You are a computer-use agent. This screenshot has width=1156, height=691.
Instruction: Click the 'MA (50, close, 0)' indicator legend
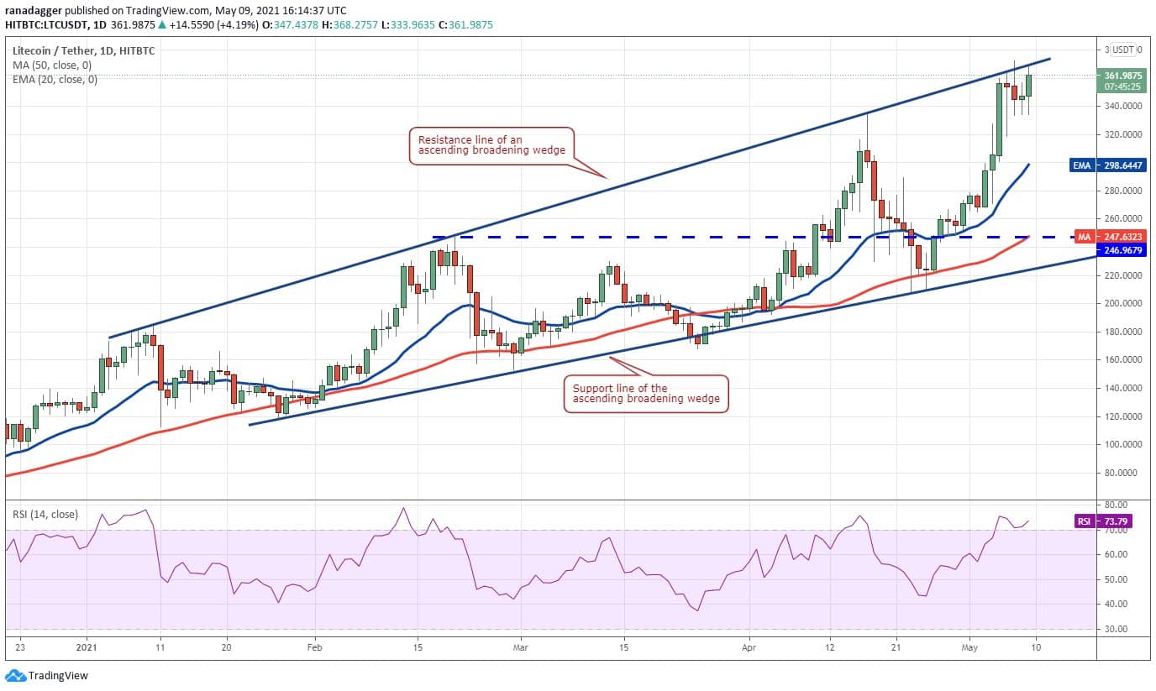point(53,65)
